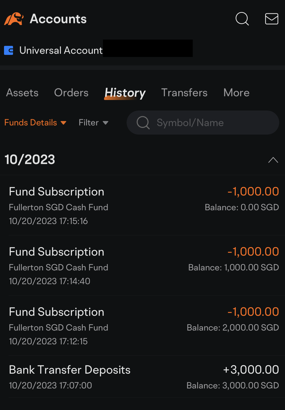Open the messages envelope icon
Image resolution: width=285 pixels, height=410 pixels.
271,19
